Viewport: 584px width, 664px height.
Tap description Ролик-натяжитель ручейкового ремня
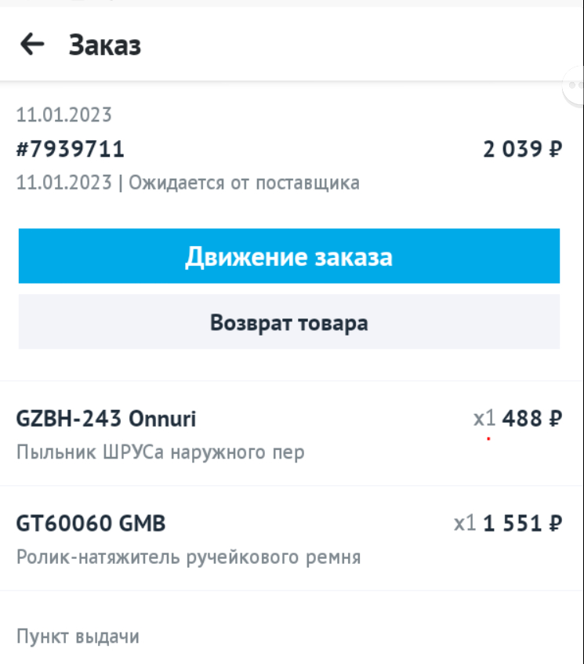click(x=188, y=557)
